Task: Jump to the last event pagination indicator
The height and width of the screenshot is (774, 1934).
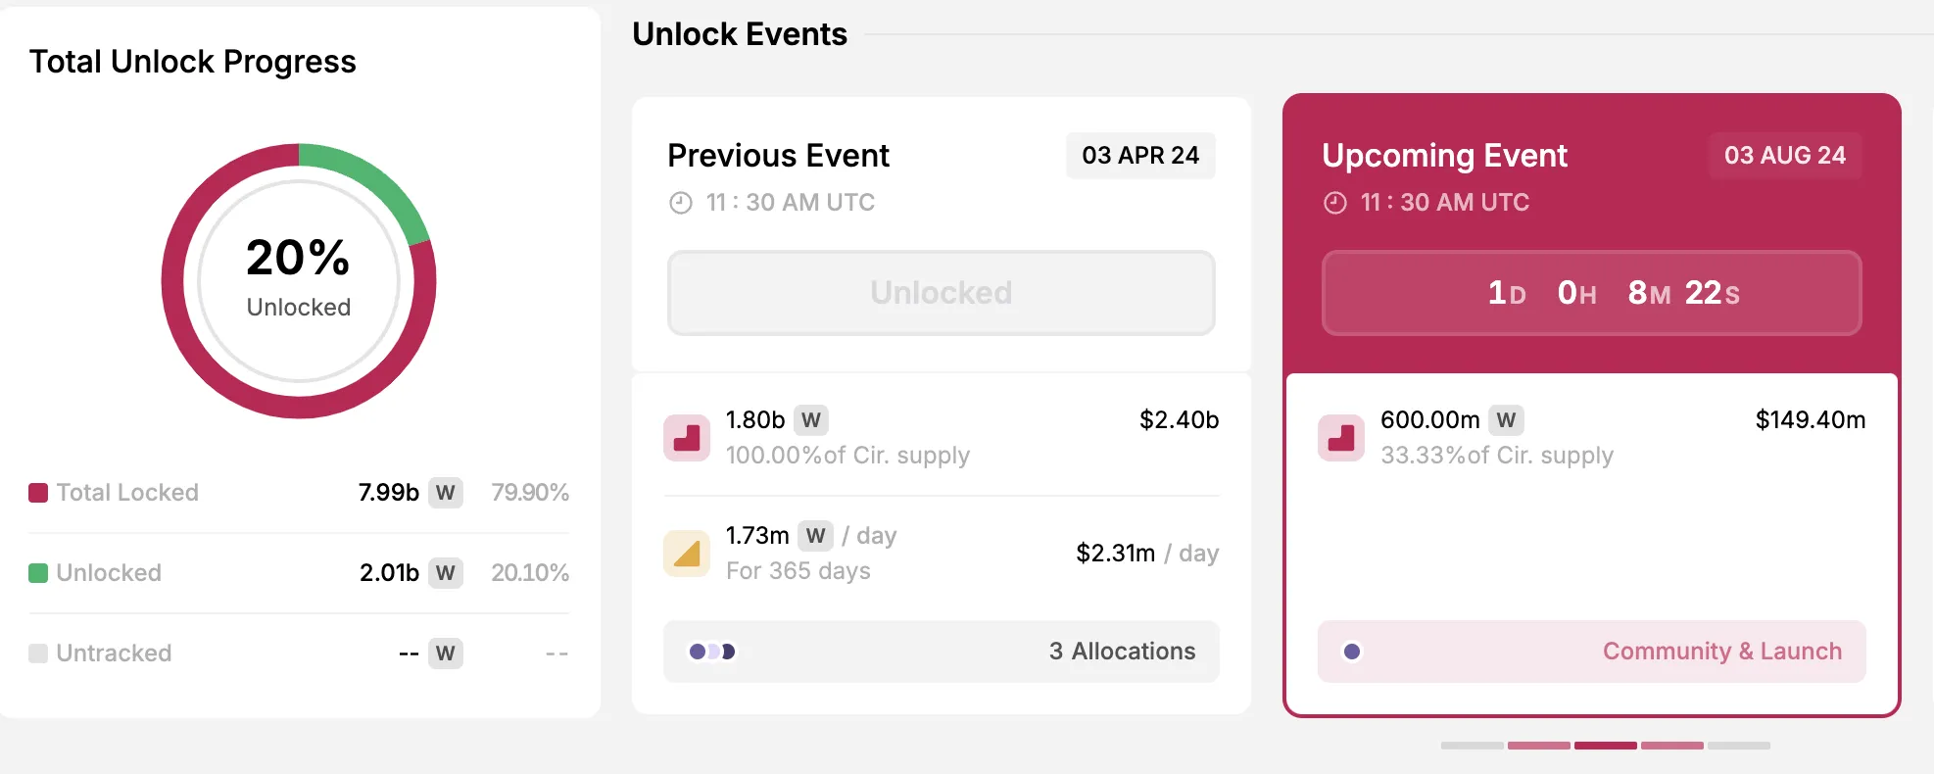Action: click(x=1738, y=746)
